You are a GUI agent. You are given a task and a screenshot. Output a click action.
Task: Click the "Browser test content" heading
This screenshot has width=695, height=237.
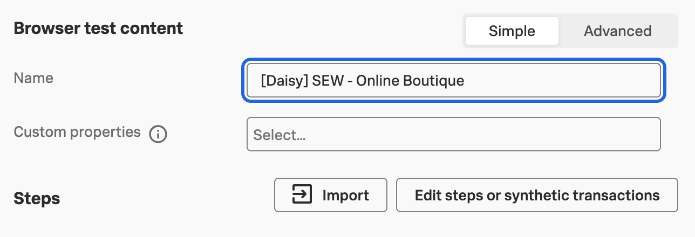point(98,28)
